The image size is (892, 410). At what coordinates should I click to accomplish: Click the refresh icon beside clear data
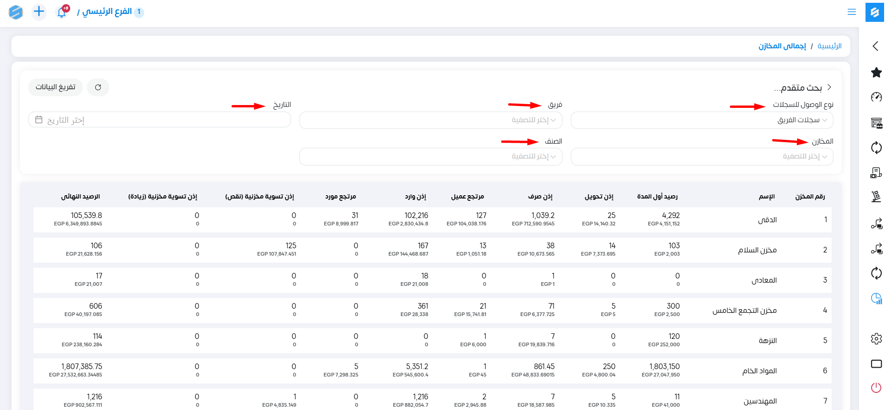98,87
